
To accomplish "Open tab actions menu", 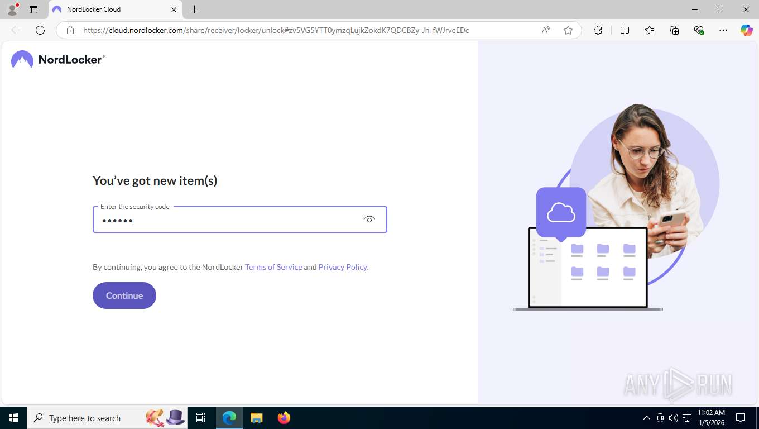I will (33, 9).
